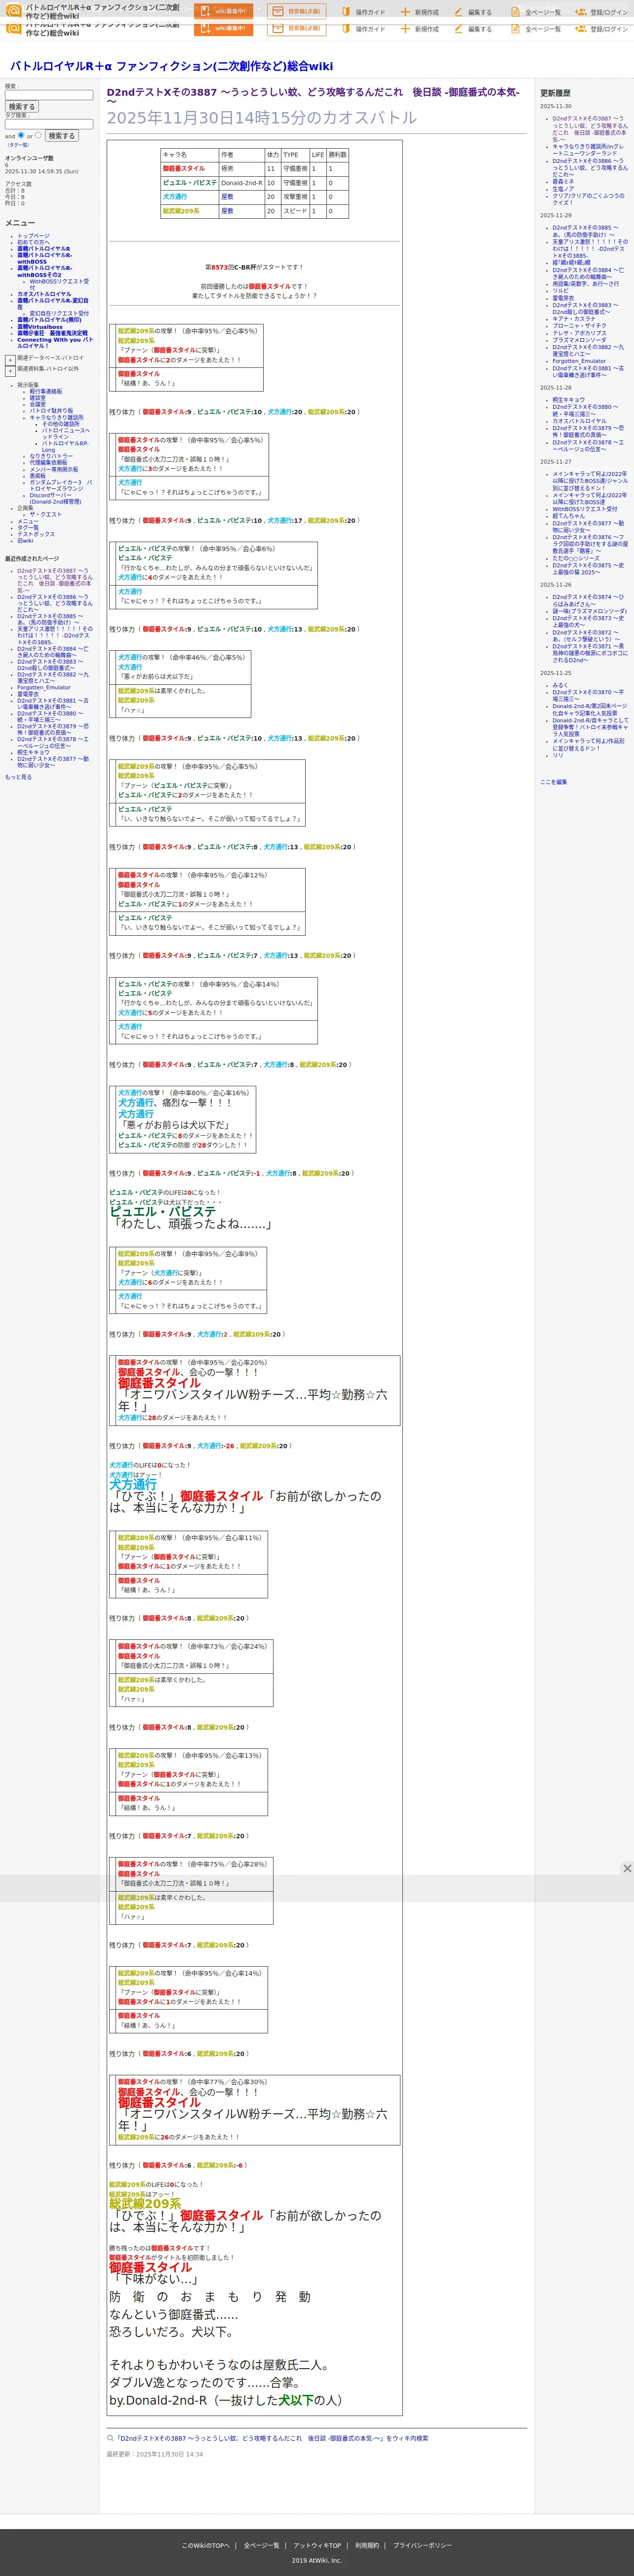Expand 関連資料集-バトロイ以外 plus box

10,371
